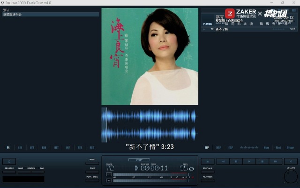The image size is (300, 188).
Task: Open the third tab in the left panel bar
Action: [x=32, y=148]
